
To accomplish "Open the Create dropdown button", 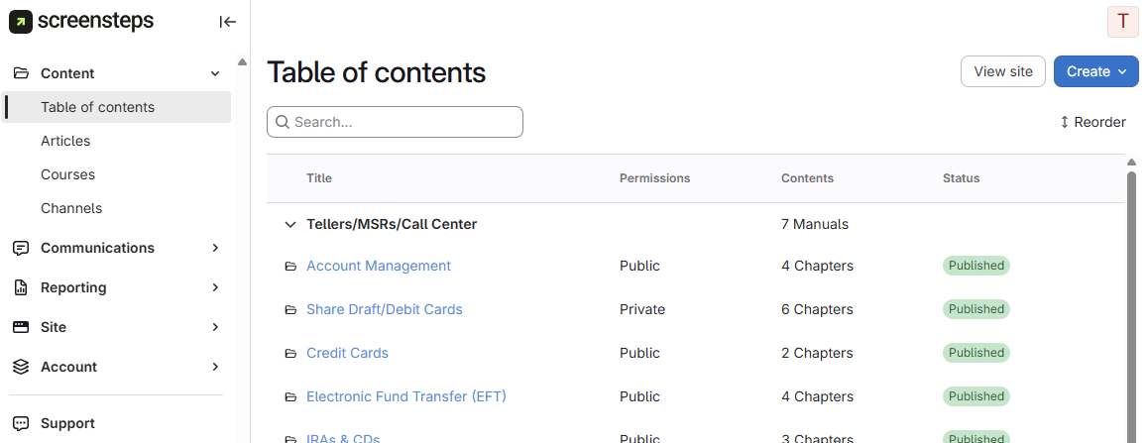I will [x=1095, y=71].
